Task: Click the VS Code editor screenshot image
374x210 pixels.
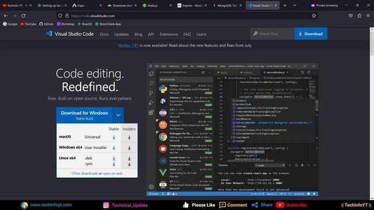Action: click(233, 129)
